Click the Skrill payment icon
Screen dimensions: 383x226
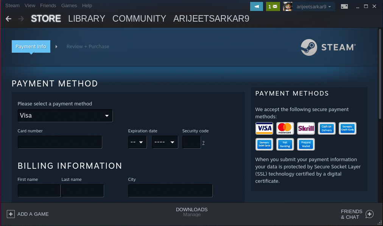click(306, 128)
